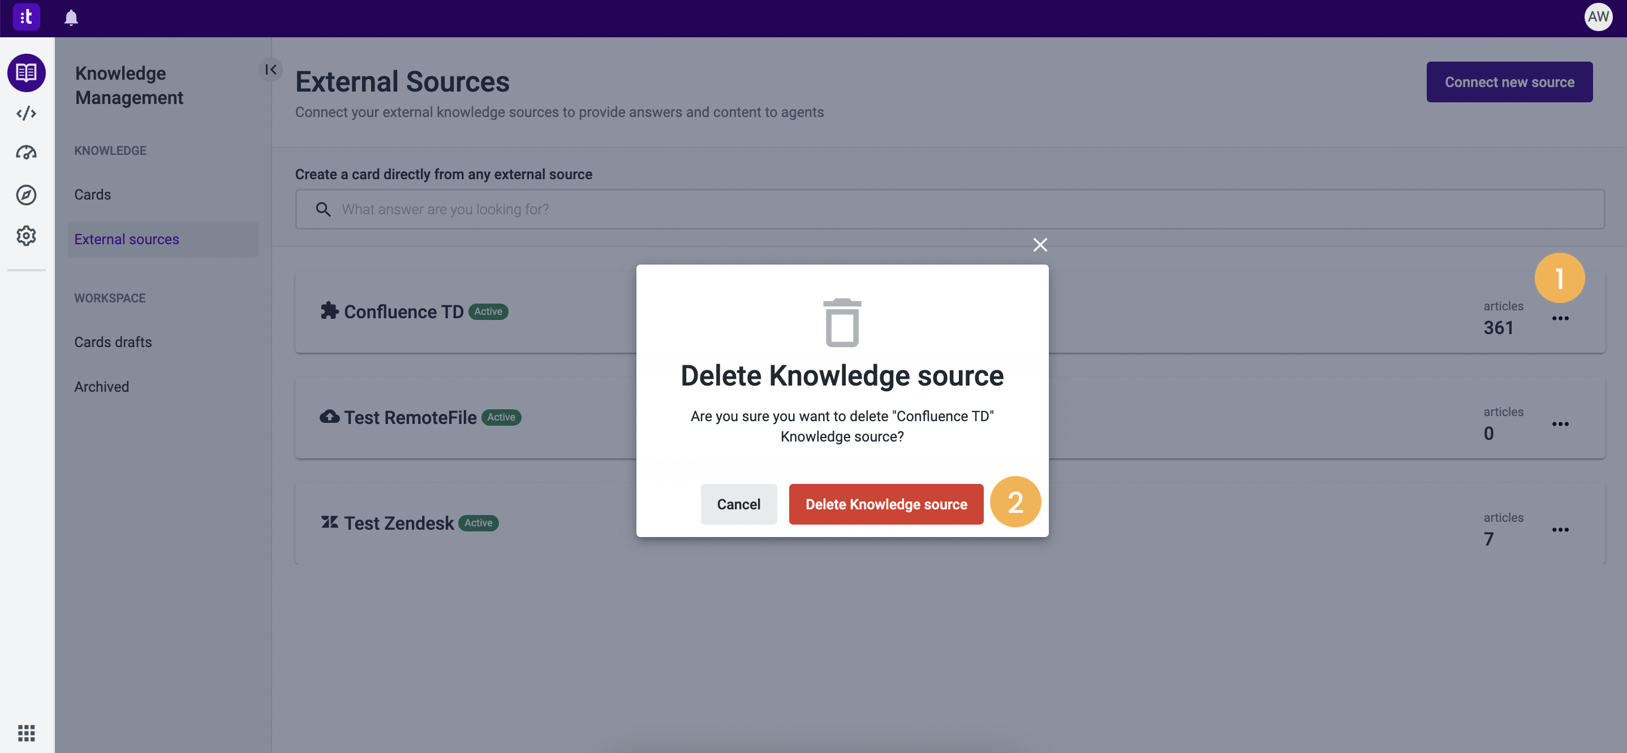Open the apps grid icon at bottom left
Viewport: 1627px width, 753px height.
pos(27,733)
